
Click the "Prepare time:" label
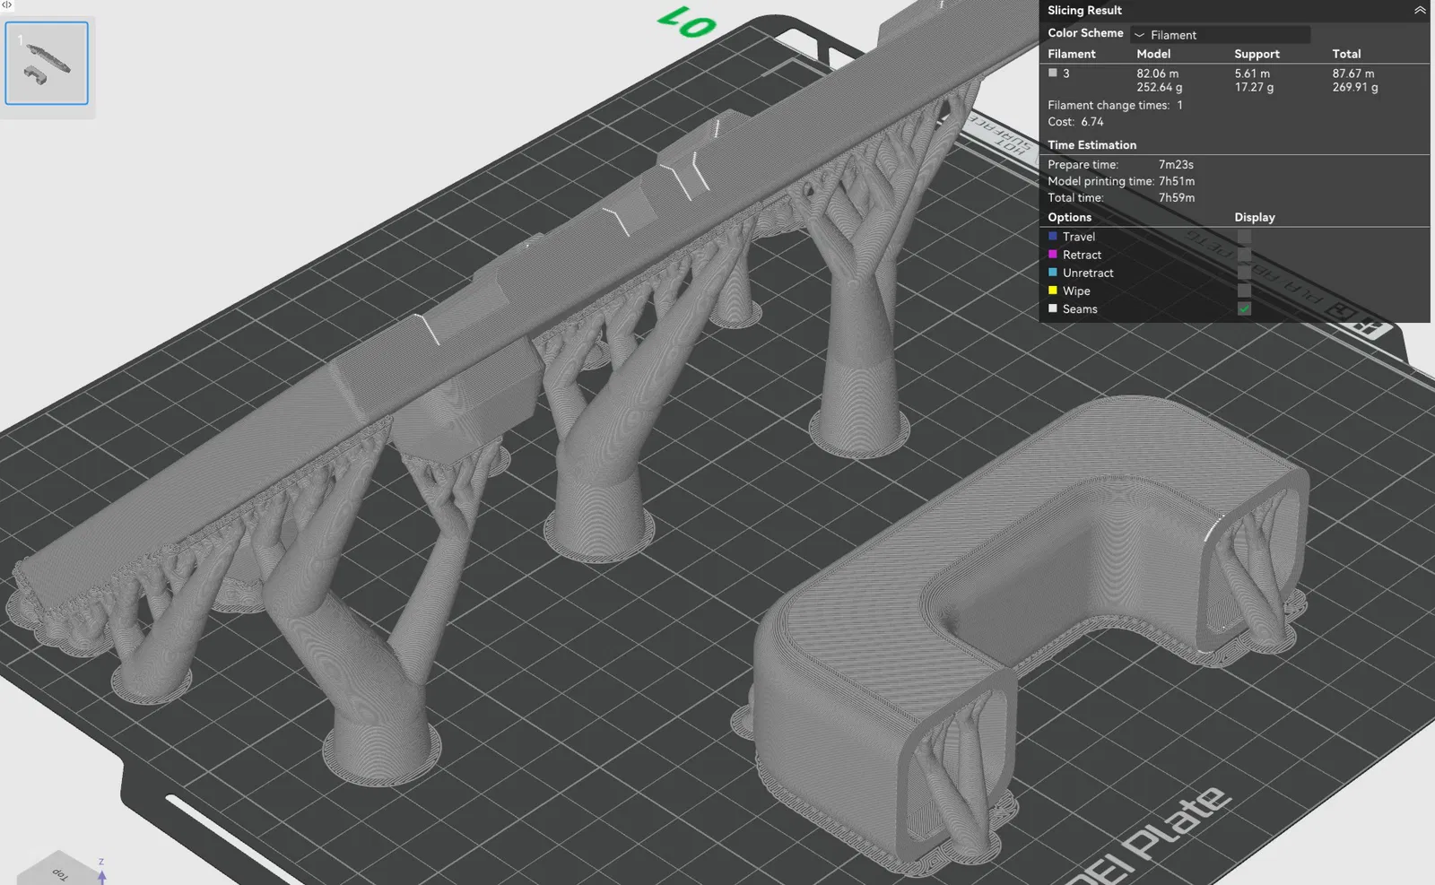(x=1083, y=165)
